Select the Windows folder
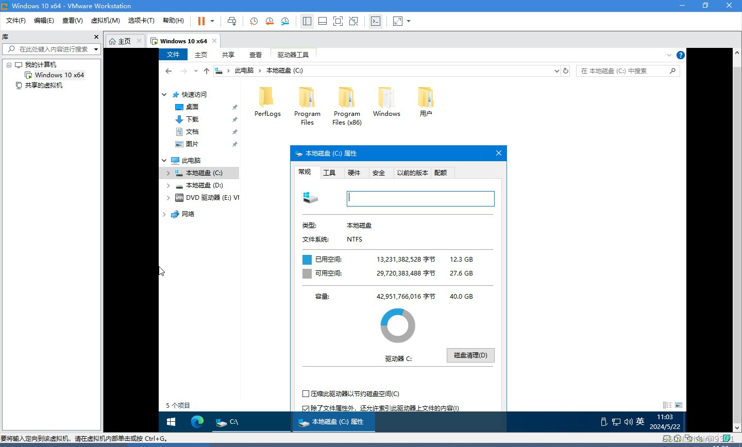This screenshot has height=447, width=742. tap(386, 102)
